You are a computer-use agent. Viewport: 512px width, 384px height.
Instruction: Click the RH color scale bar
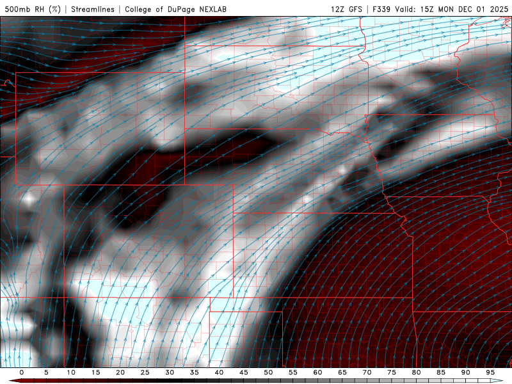256,381
